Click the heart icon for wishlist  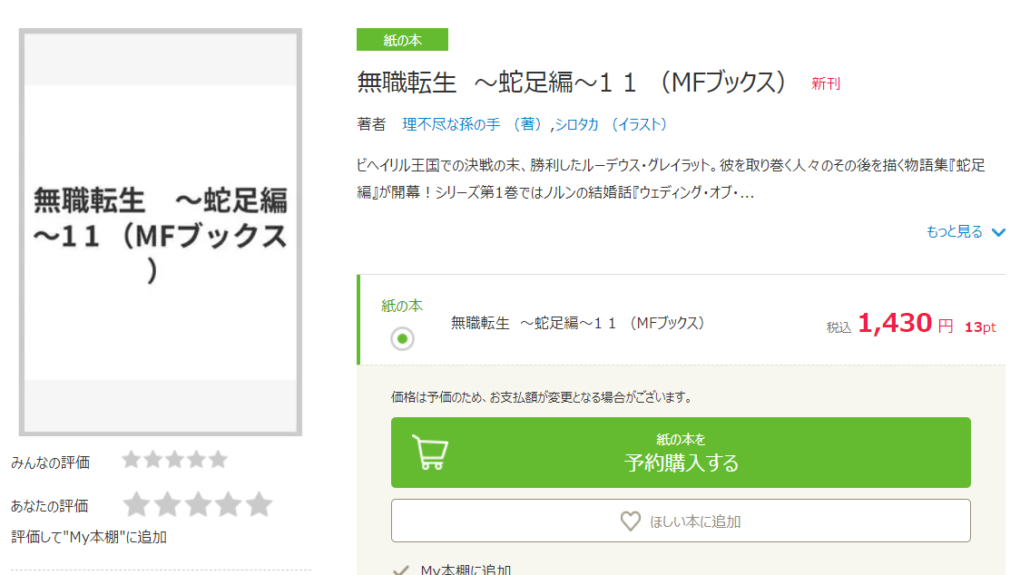630,521
